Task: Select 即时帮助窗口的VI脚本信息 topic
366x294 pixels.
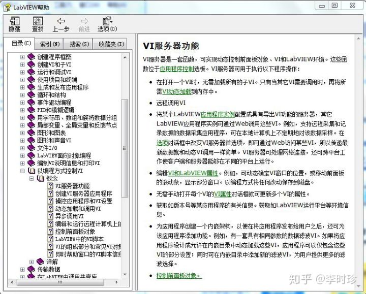Action: (88, 254)
